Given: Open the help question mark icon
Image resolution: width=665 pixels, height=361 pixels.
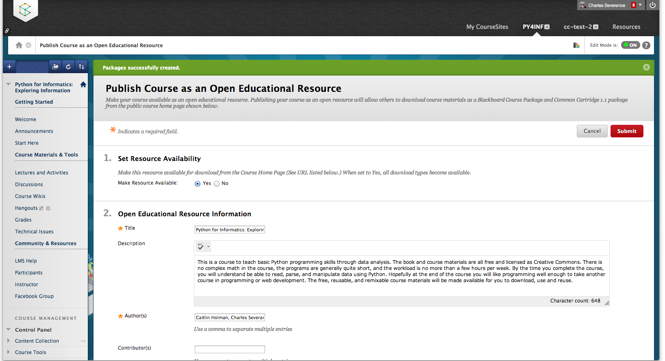Looking at the screenshot, I should pos(646,45).
